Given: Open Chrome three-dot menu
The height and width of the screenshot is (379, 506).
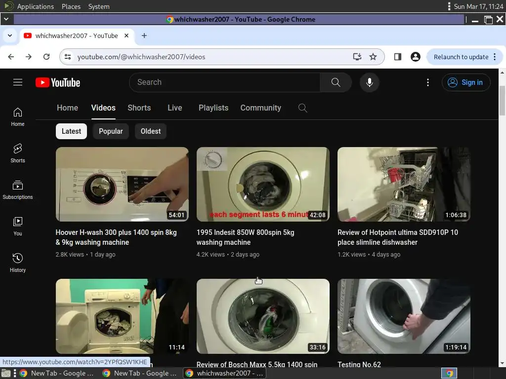Looking at the screenshot, I should (495, 57).
